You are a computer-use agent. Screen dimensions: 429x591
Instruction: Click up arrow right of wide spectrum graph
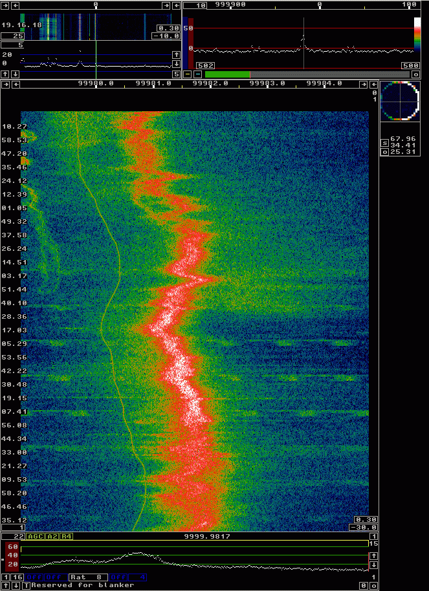(x=176, y=55)
